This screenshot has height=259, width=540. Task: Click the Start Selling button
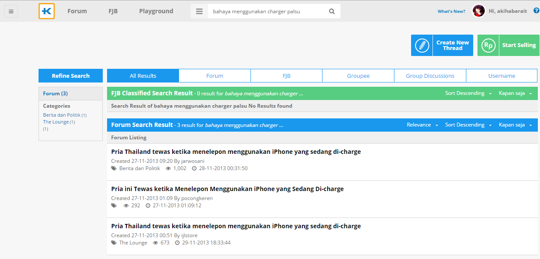pyautogui.click(x=508, y=45)
